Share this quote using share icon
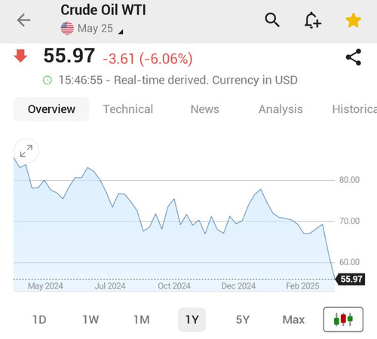The width and height of the screenshot is (377, 339). pyautogui.click(x=354, y=57)
